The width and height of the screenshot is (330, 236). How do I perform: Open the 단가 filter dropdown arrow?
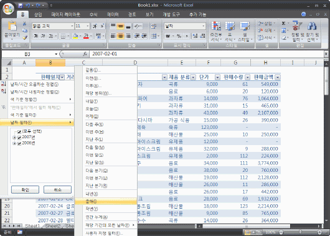218,77
